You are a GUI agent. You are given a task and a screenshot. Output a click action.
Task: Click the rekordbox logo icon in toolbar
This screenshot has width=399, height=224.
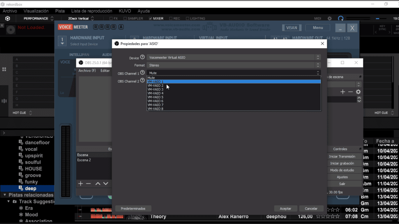pos(8,19)
